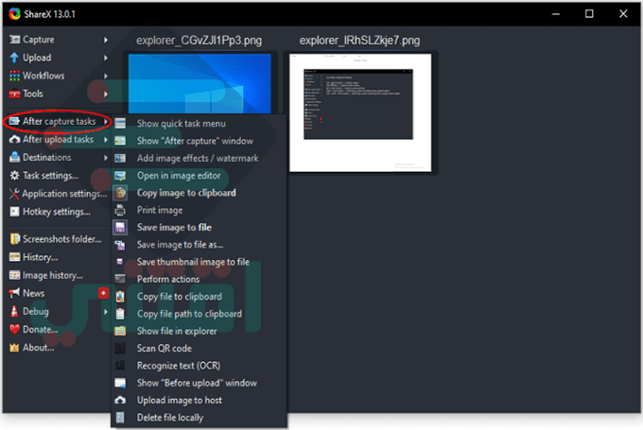
Task: Click file name explorer_CGvZJI1Pp3.png label
Action: click(199, 41)
